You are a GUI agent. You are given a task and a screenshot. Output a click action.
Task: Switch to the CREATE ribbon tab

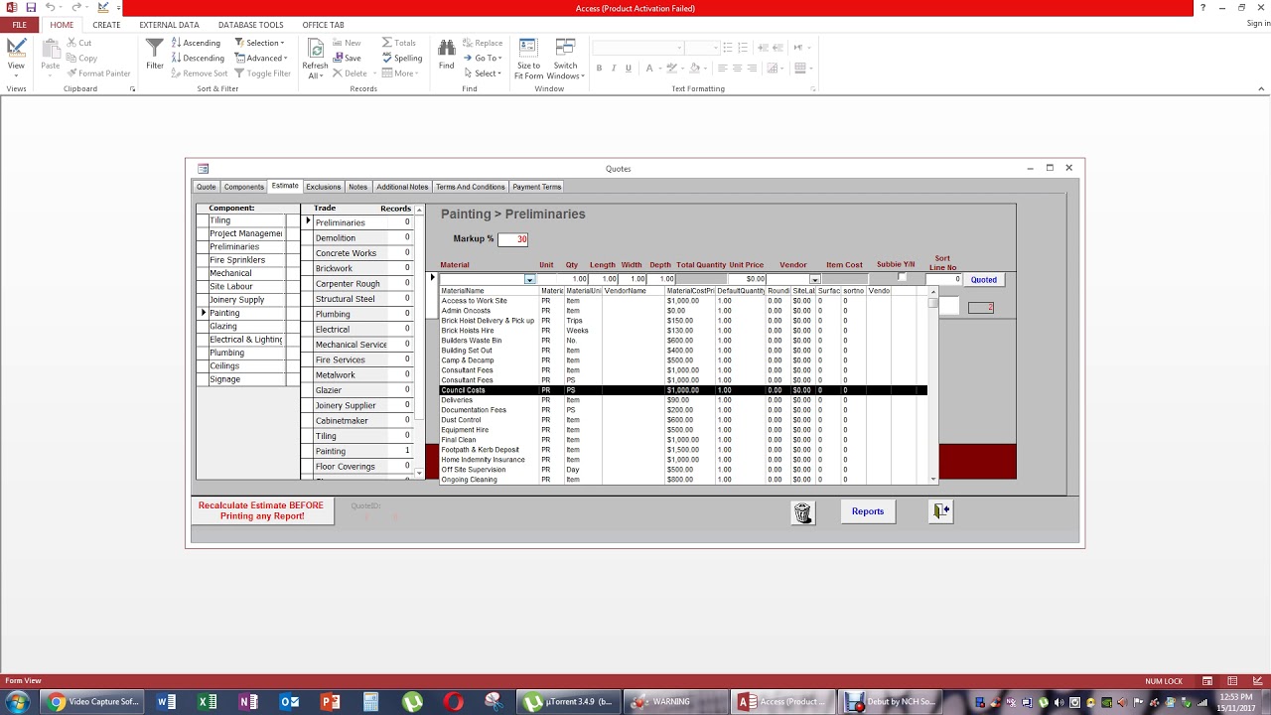106,25
